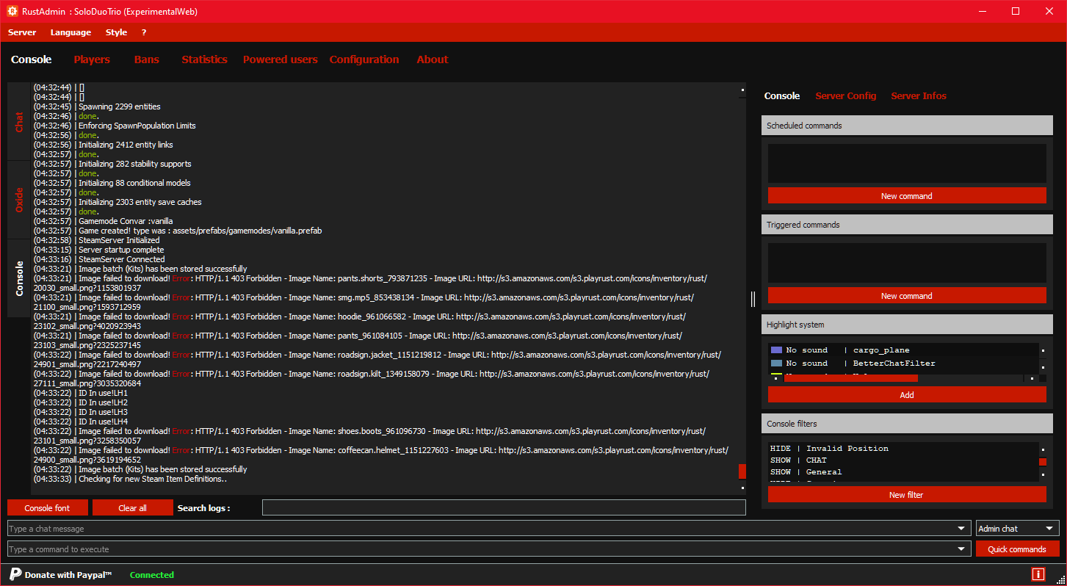Open the Server menu
Image resolution: width=1067 pixels, height=586 pixels.
(22, 32)
